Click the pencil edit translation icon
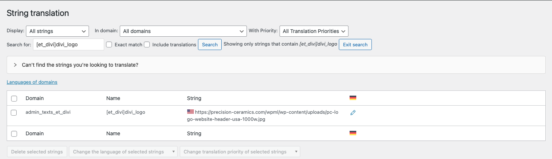Image resolution: width=552 pixels, height=159 pixels. pos(353,113)
